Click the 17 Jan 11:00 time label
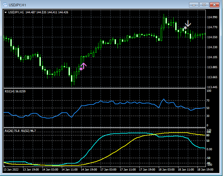 [128, 170]
